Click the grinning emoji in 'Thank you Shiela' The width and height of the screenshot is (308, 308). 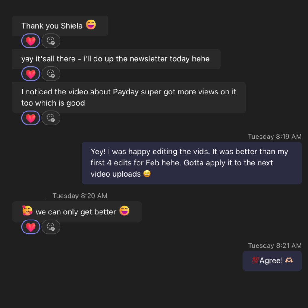pos(90,25)
